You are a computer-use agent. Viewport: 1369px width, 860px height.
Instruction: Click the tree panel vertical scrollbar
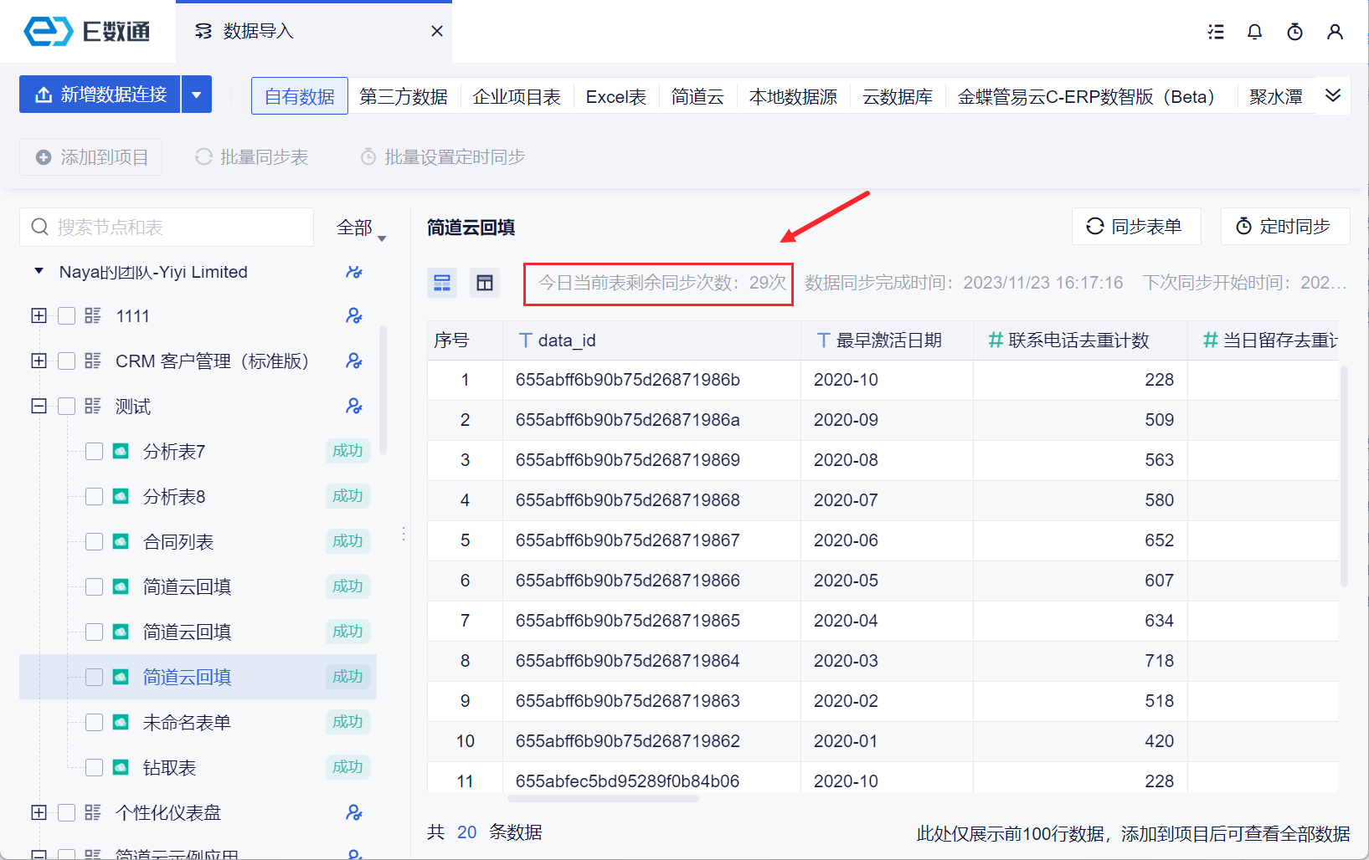383,390
